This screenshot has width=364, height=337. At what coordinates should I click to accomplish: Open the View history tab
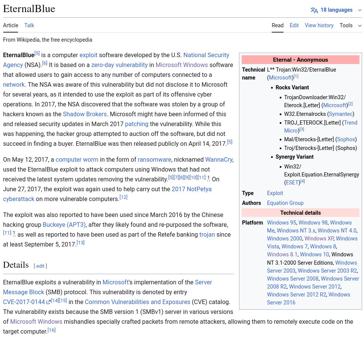tap(319, 25)
